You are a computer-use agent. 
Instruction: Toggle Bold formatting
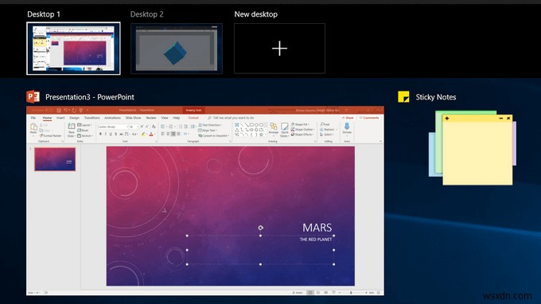tap(100, 134)
